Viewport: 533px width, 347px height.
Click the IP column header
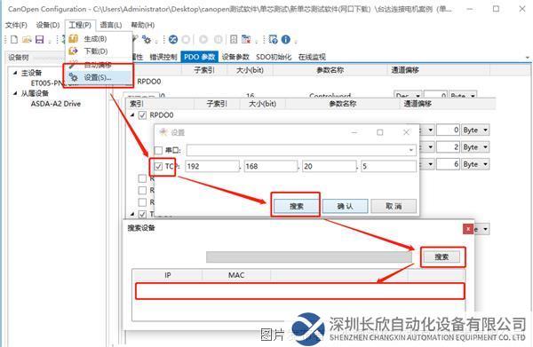pyautogui.click(x=168, y=275)
